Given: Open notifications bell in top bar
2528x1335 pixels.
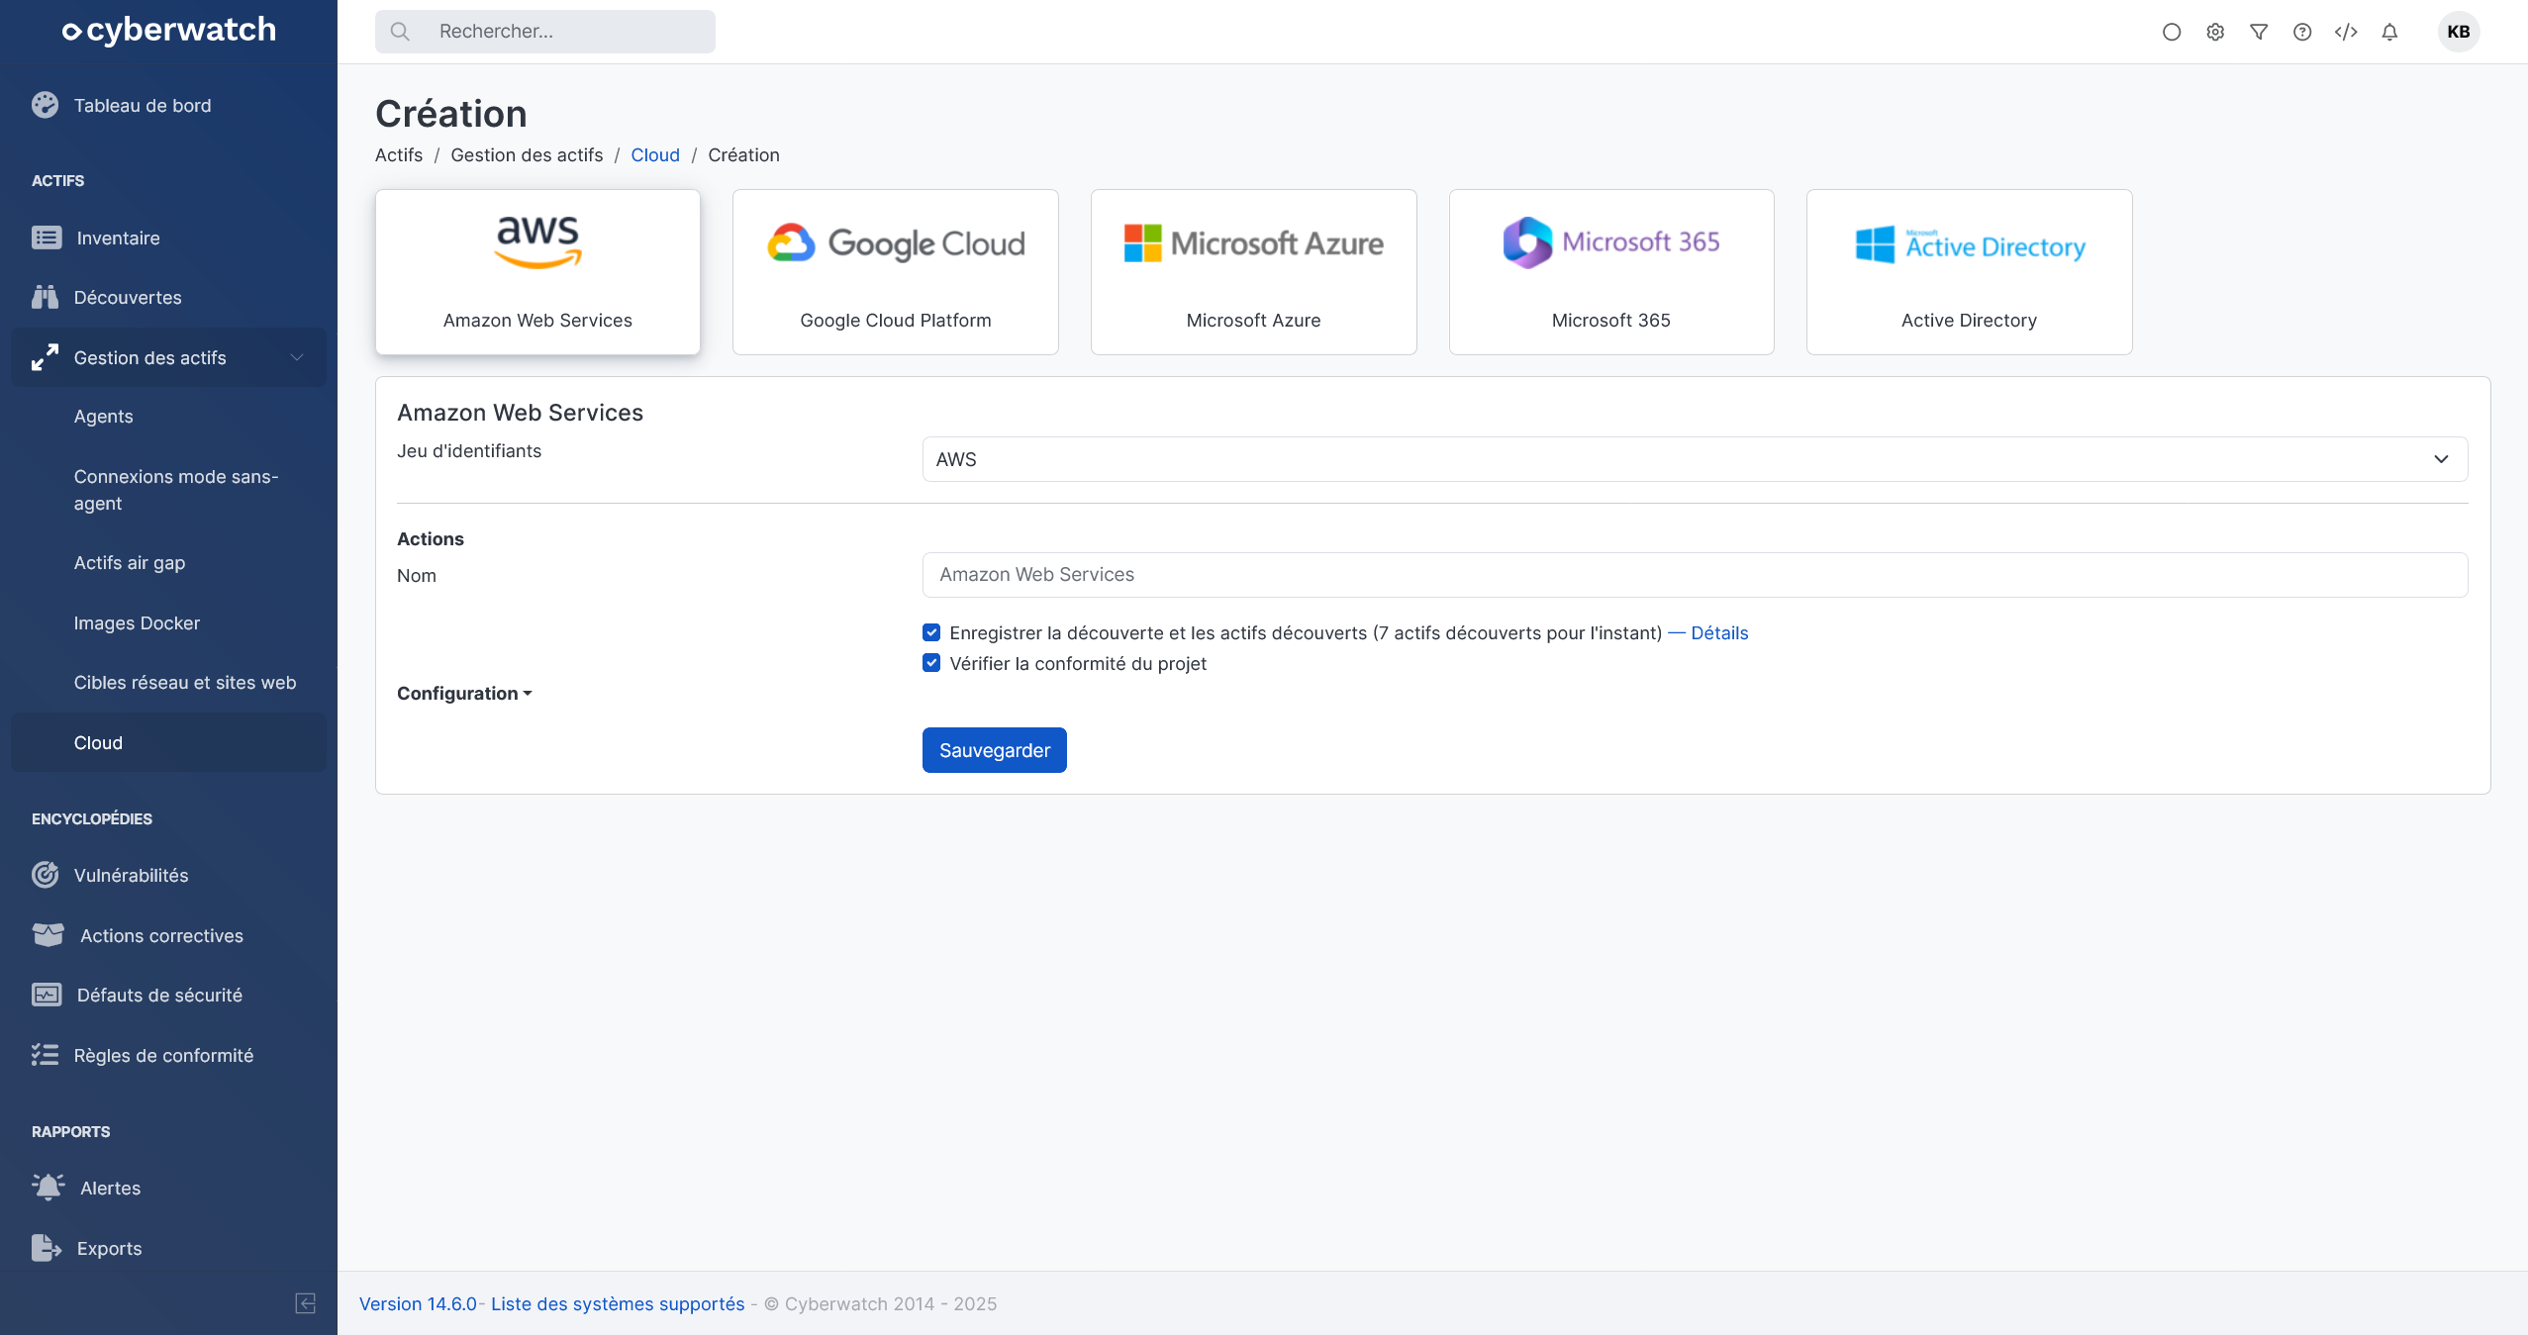Looking at the screenshot, I should 2389,32.
